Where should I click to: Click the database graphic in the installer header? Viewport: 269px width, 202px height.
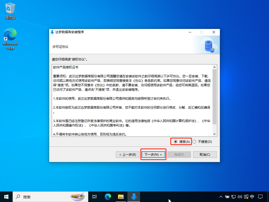pos(209,45)
